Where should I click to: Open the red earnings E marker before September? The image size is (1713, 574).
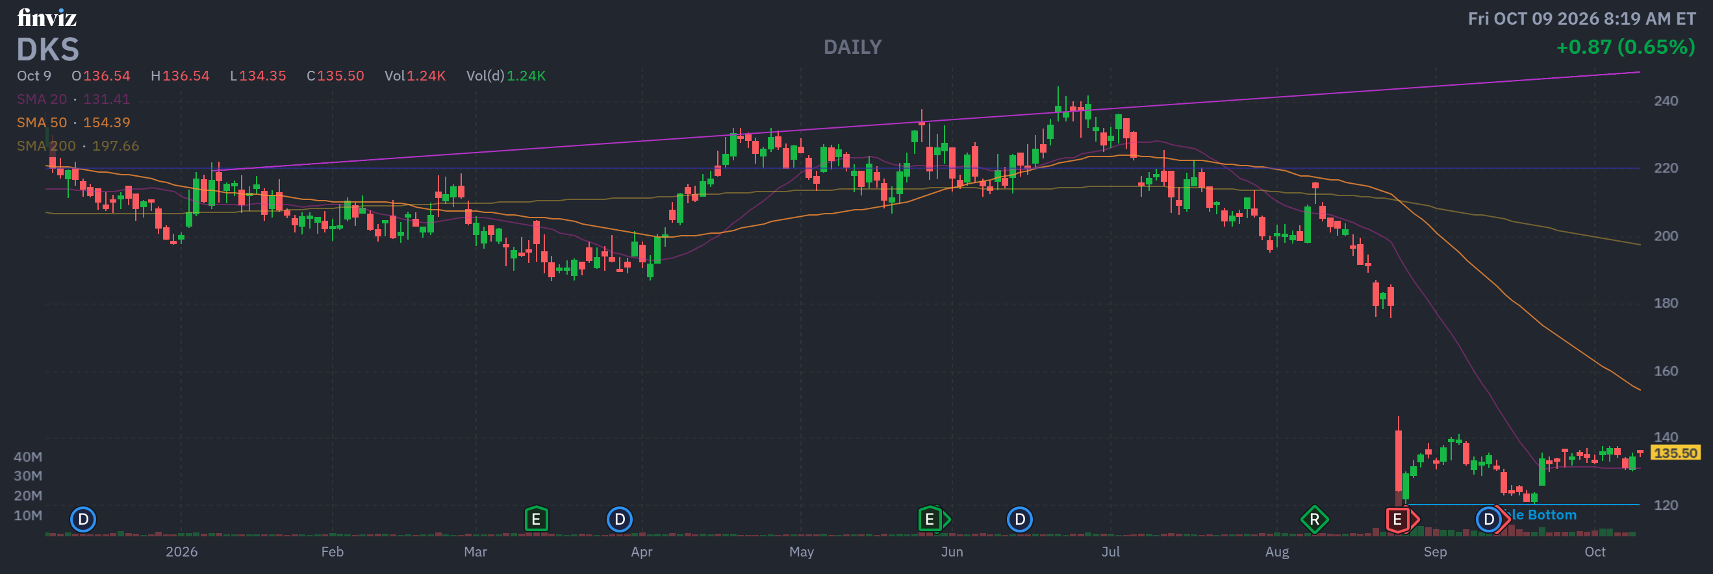tap(1399, 519)
